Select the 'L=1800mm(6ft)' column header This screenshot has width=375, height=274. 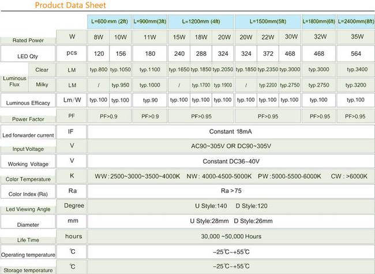click(x=318, y=21)
